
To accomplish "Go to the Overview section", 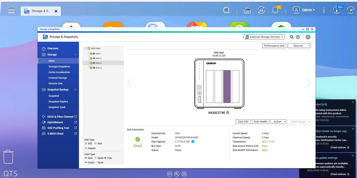I will (x=53, y=48).
